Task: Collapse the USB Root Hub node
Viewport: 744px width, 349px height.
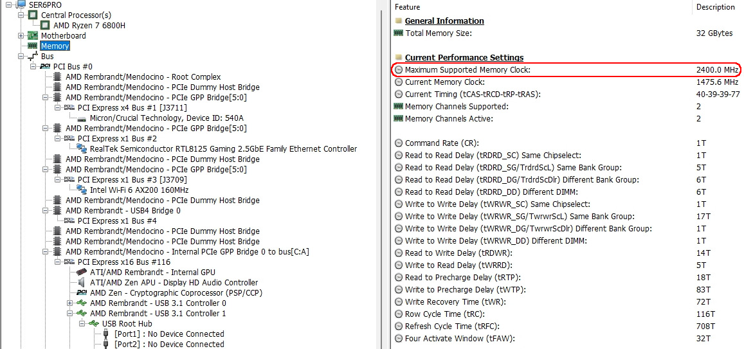Action: pos(82,324)
